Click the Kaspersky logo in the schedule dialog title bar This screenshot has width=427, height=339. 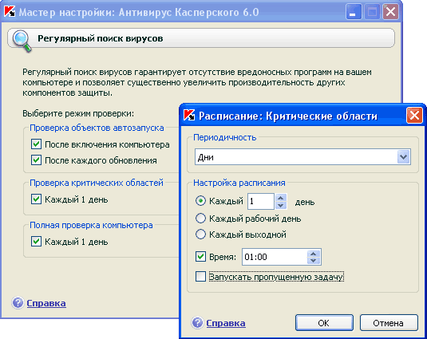[189, 116]
